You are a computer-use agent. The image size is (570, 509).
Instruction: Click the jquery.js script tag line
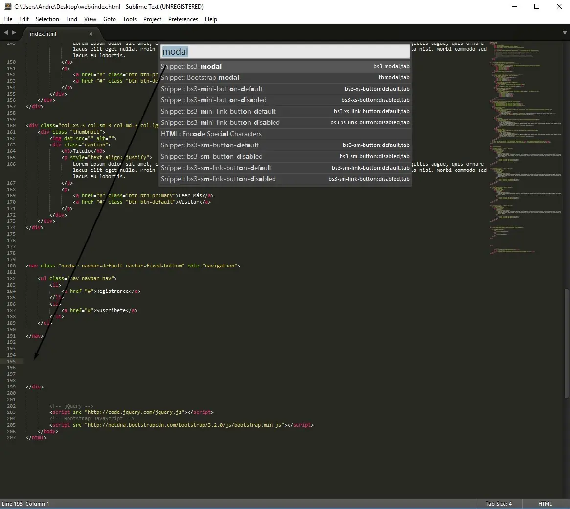click(x=132, y=412)
